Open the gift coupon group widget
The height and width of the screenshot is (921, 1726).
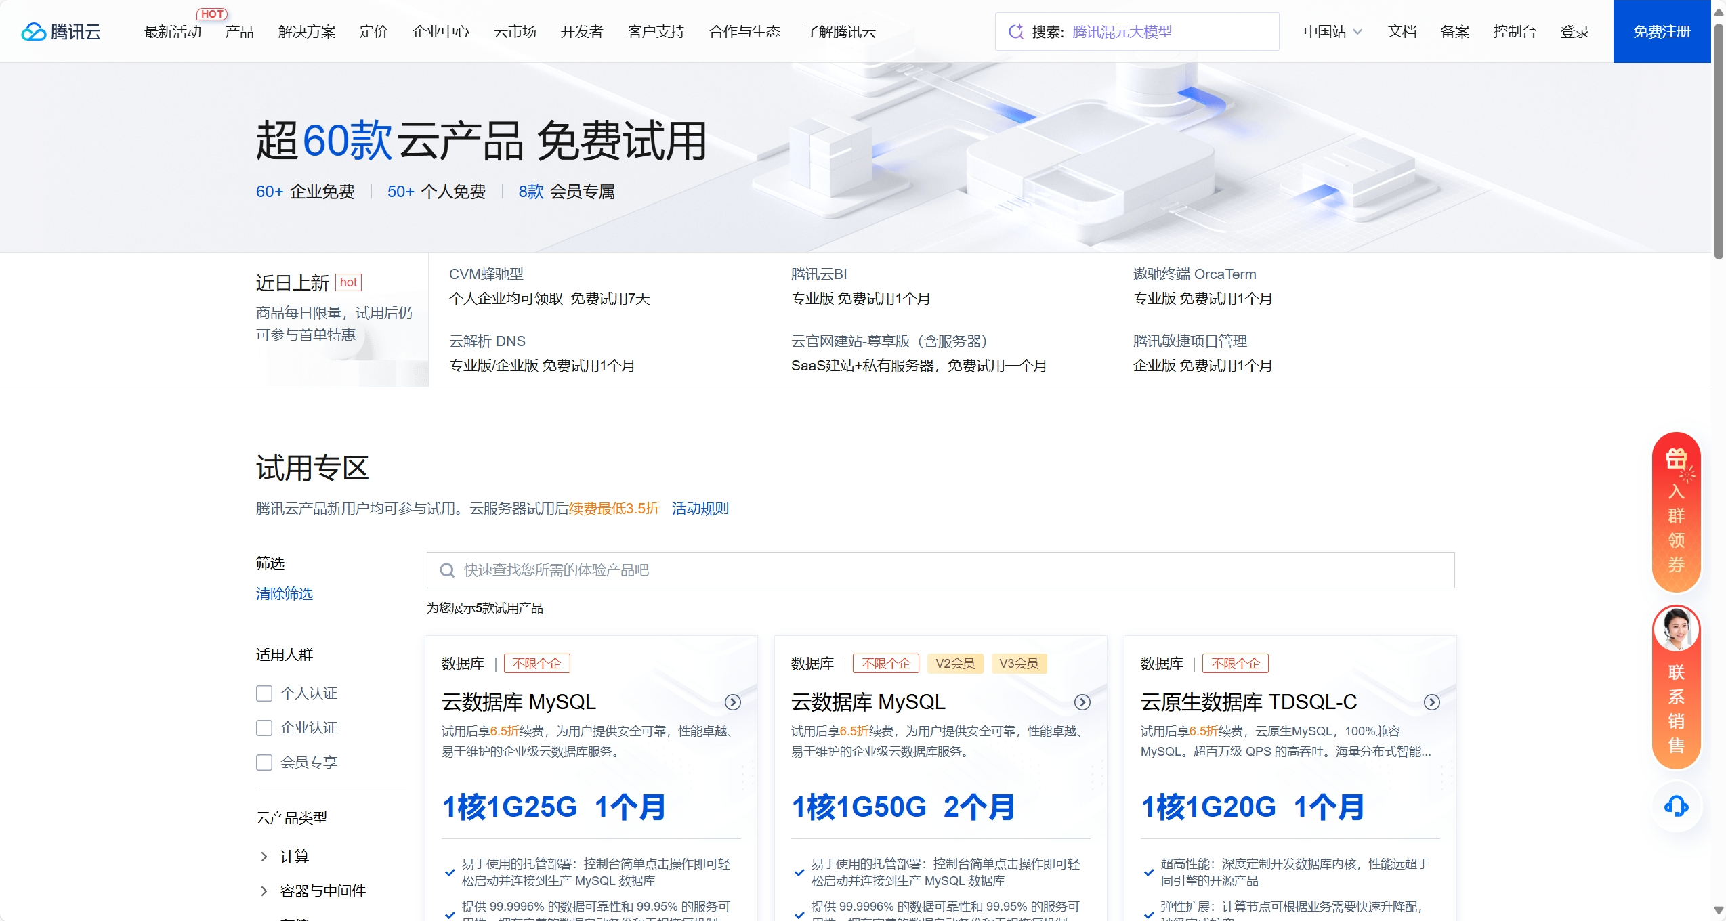[1676, 512]
